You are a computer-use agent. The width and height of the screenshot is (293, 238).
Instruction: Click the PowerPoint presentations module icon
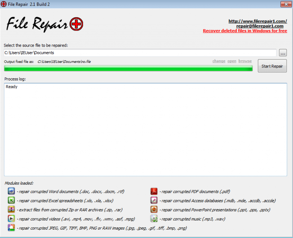[154, 209]
